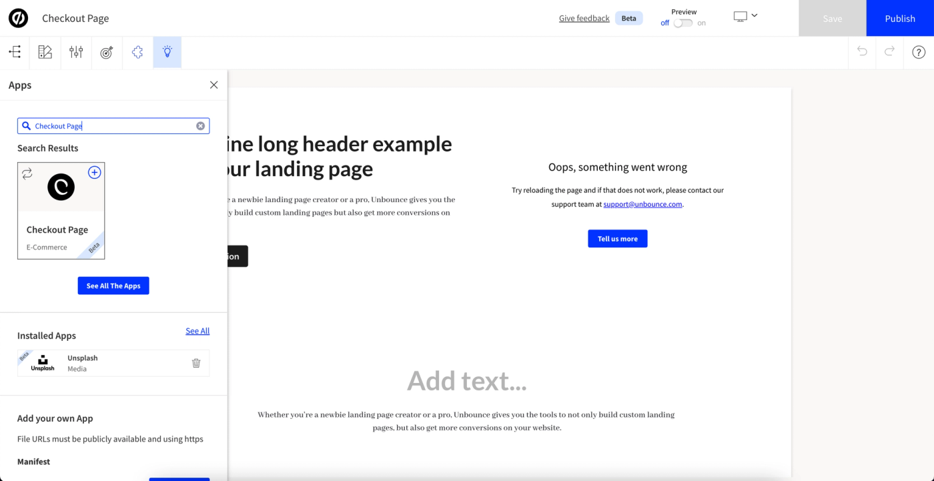Viewport: 934px width, 481px height.
Task: Open the Apps puzzle-piece tool
Action: 137,52
